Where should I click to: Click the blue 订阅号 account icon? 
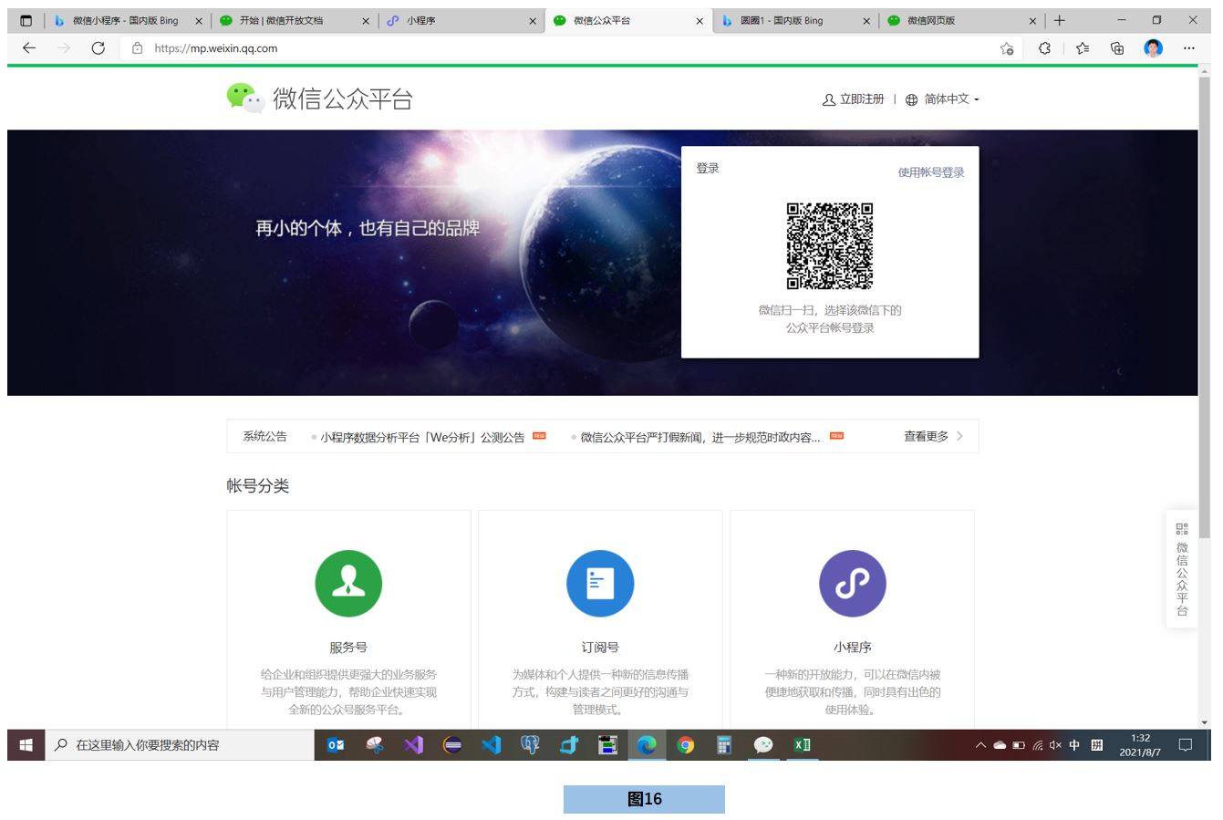point(600,584)
